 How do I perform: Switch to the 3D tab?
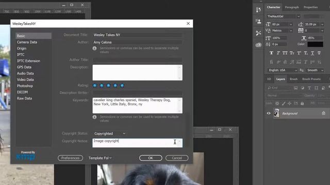click(269, 79)
